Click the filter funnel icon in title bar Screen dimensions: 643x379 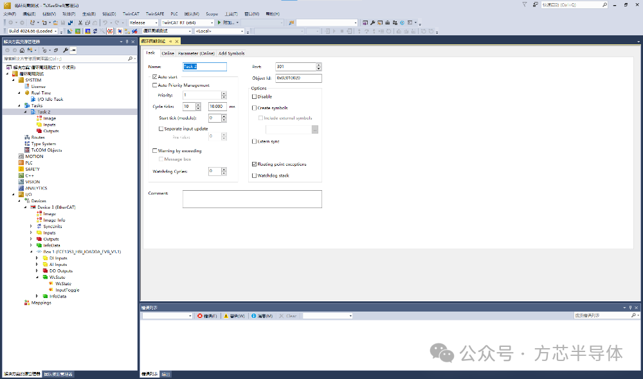[525, 4]
